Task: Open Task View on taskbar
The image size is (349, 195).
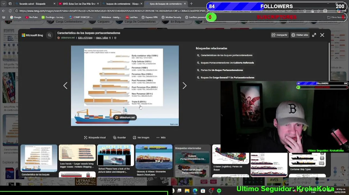Action: pyautogui.click(x=179, y=191)
